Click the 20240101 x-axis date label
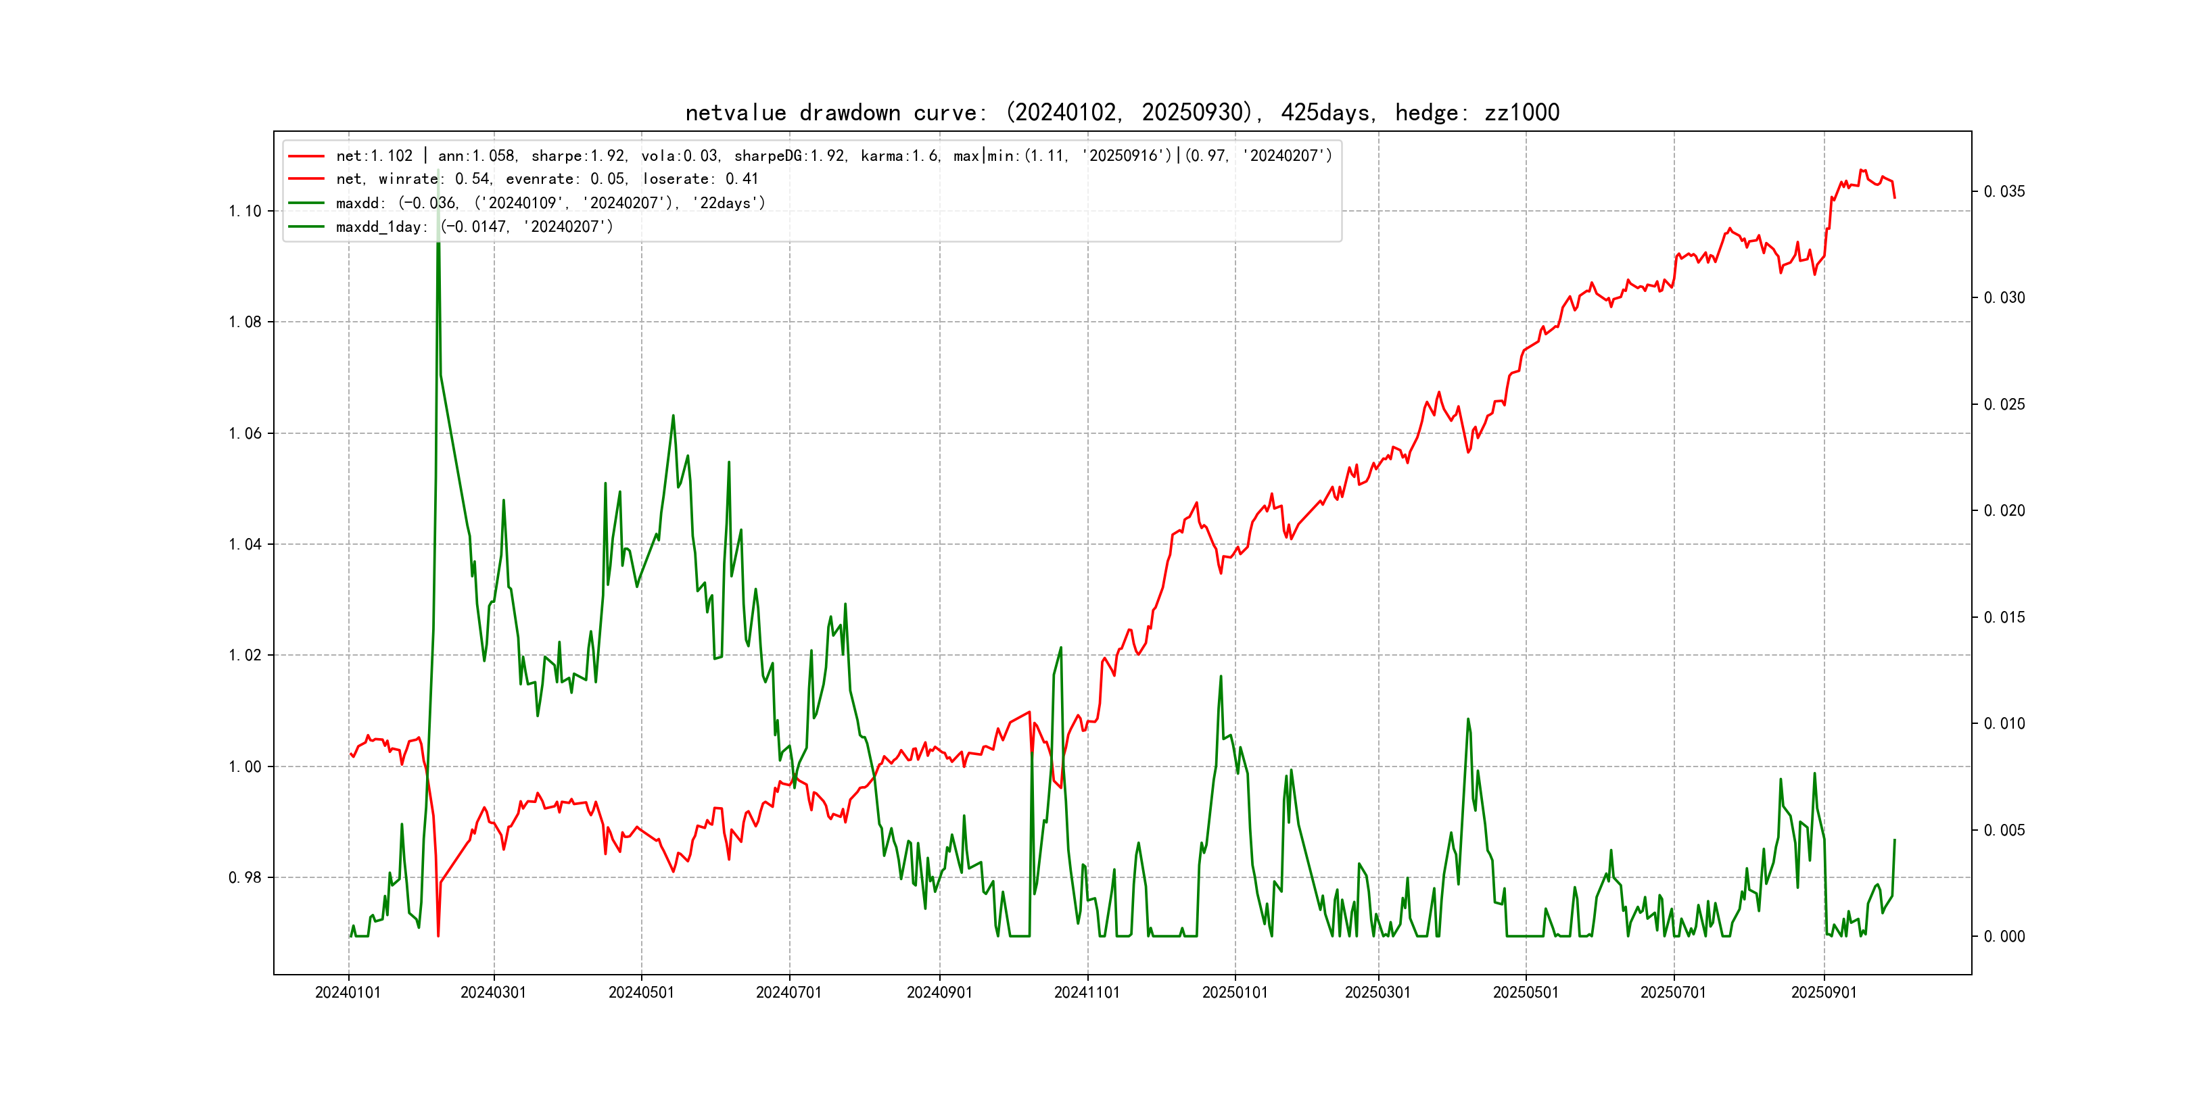The width and height of the screenshot is (2191, 1095). (348, 993)
